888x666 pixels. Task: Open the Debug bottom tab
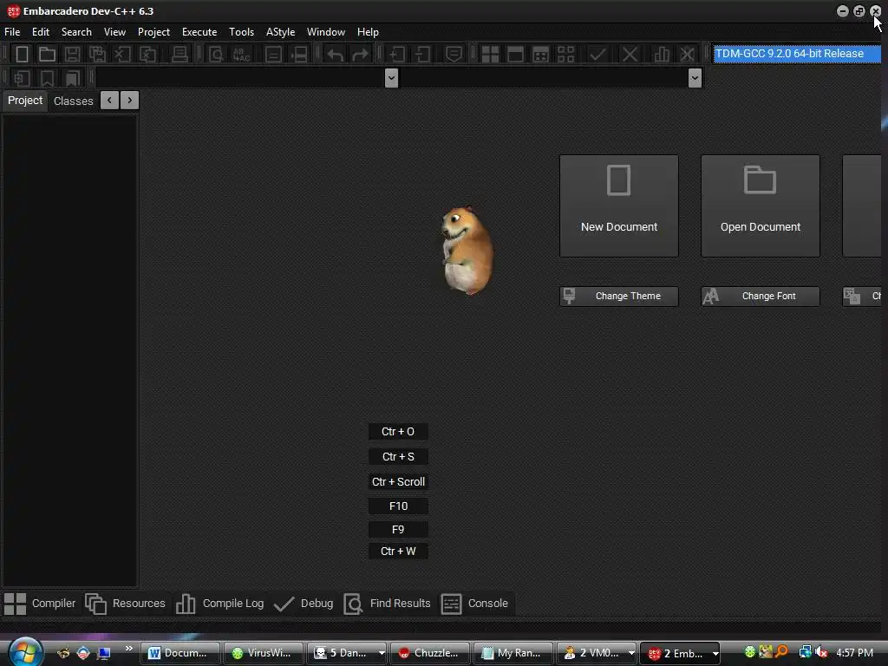pyautogui.click(x=304, y=604)
